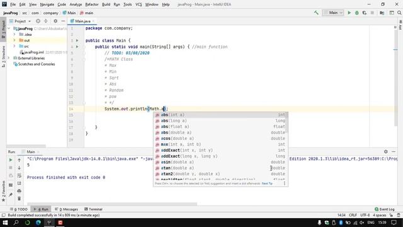Click Collapse All icon in Project panel
The width and height of the screenshot is (403, 227).
[x=46, y=21]
